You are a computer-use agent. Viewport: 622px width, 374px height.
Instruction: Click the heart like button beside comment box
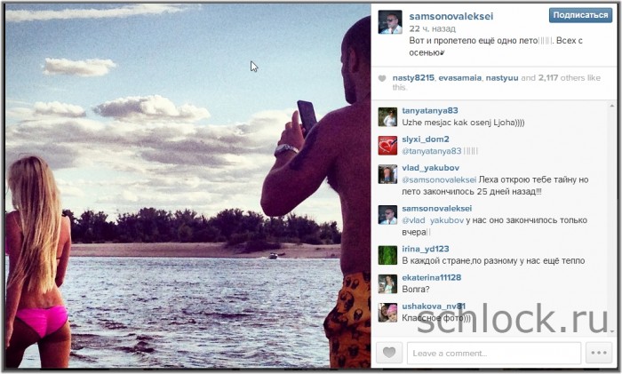pos(389,352)
